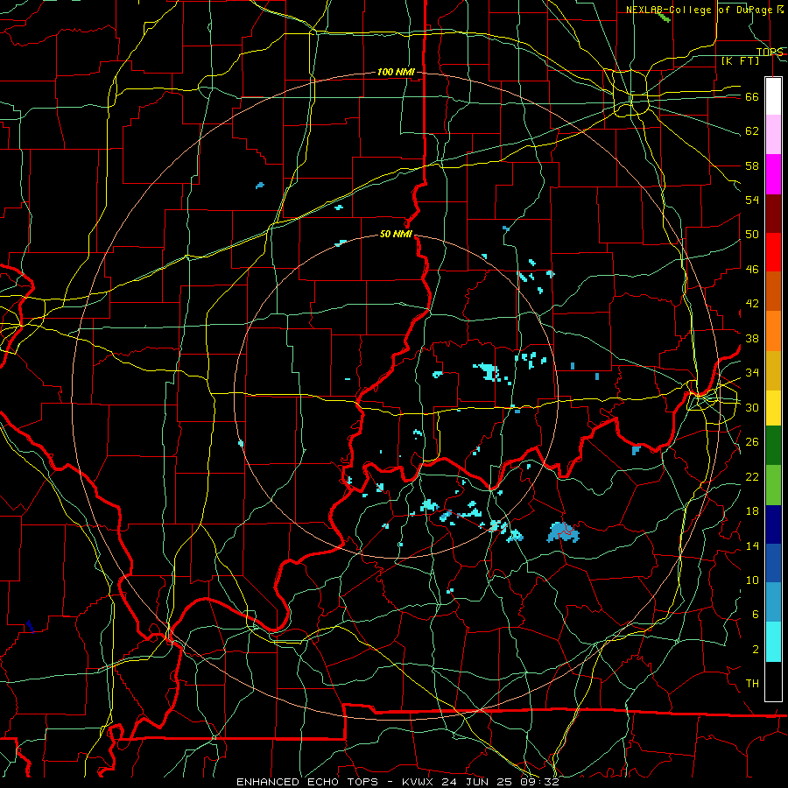Click the small navy echo near left edge
788x788 pixels.
(x=30, y=626)
